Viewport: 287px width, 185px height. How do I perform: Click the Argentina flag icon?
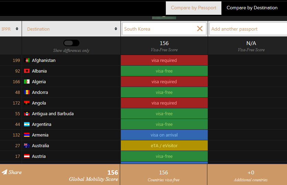27,124
